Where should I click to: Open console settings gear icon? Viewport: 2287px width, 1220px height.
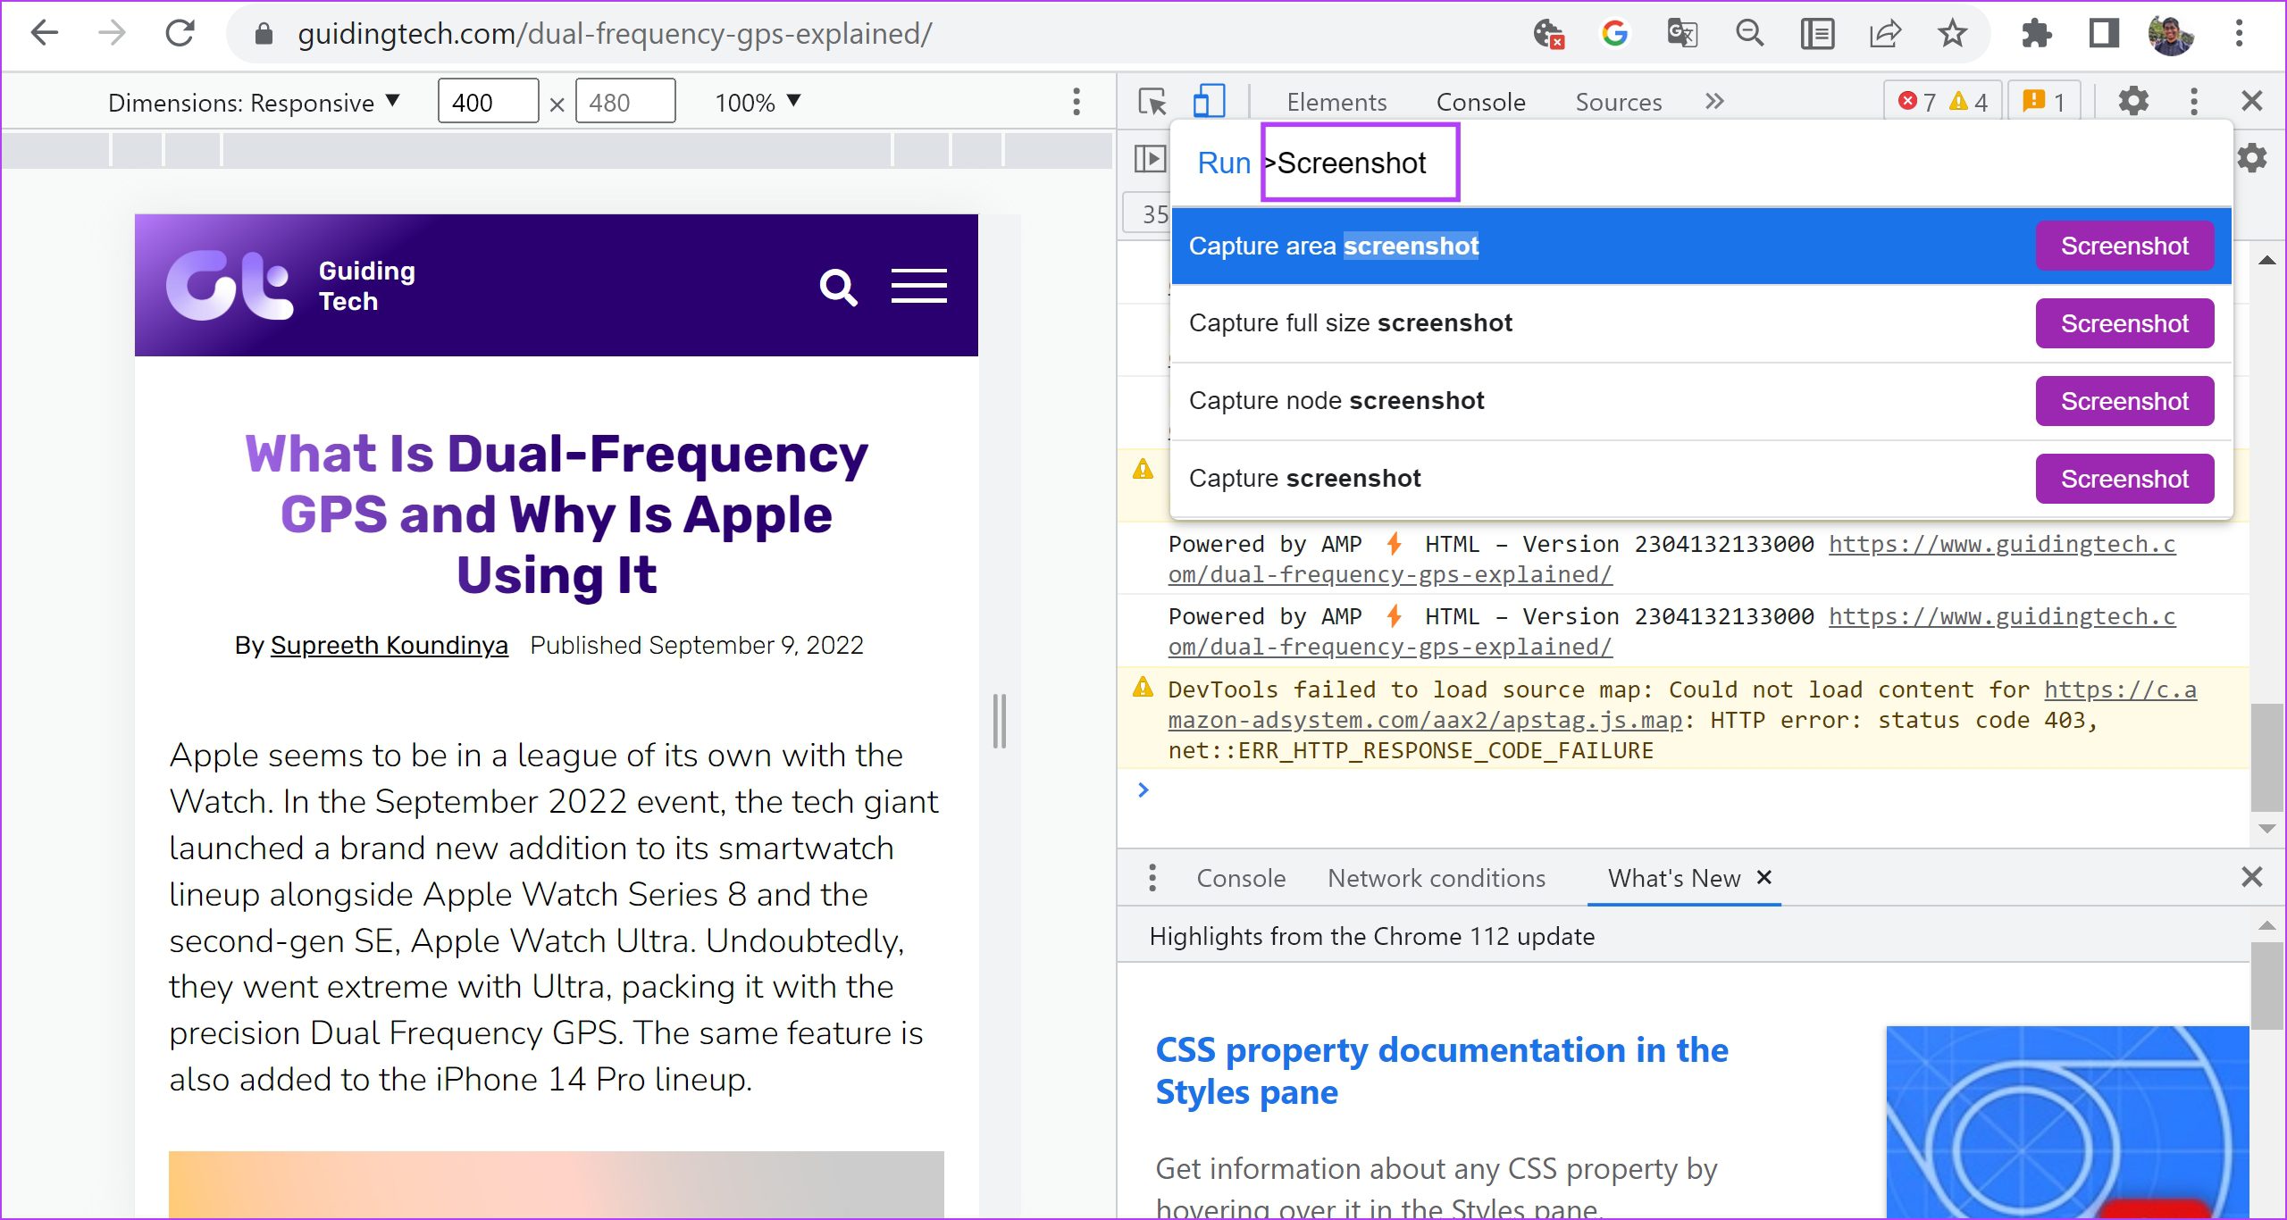pos(2253,159)
